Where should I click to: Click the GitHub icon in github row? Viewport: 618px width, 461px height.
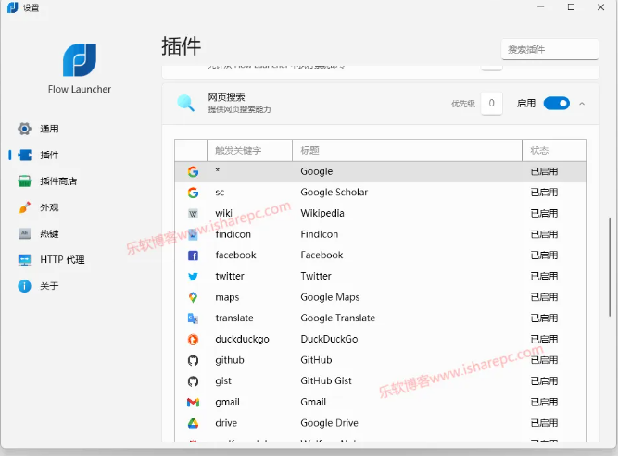(x=193, y=360)
